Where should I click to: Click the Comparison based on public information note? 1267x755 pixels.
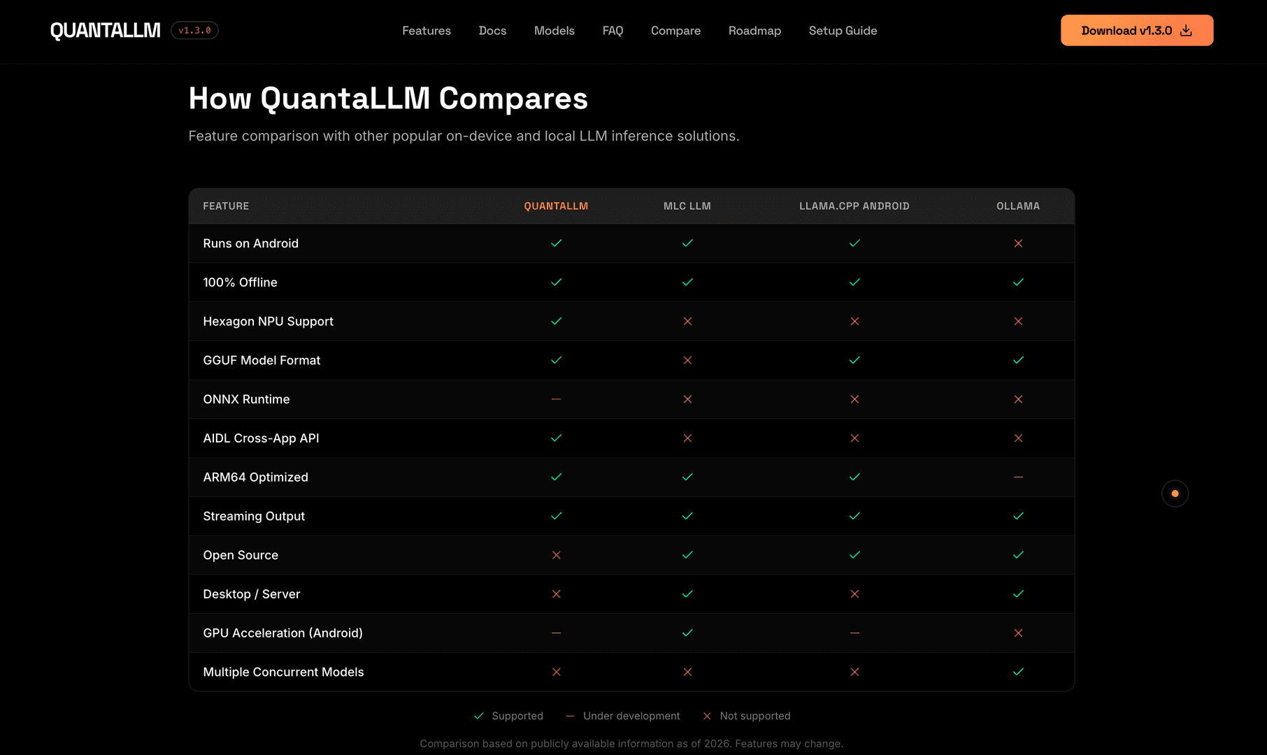click(631, 743)
